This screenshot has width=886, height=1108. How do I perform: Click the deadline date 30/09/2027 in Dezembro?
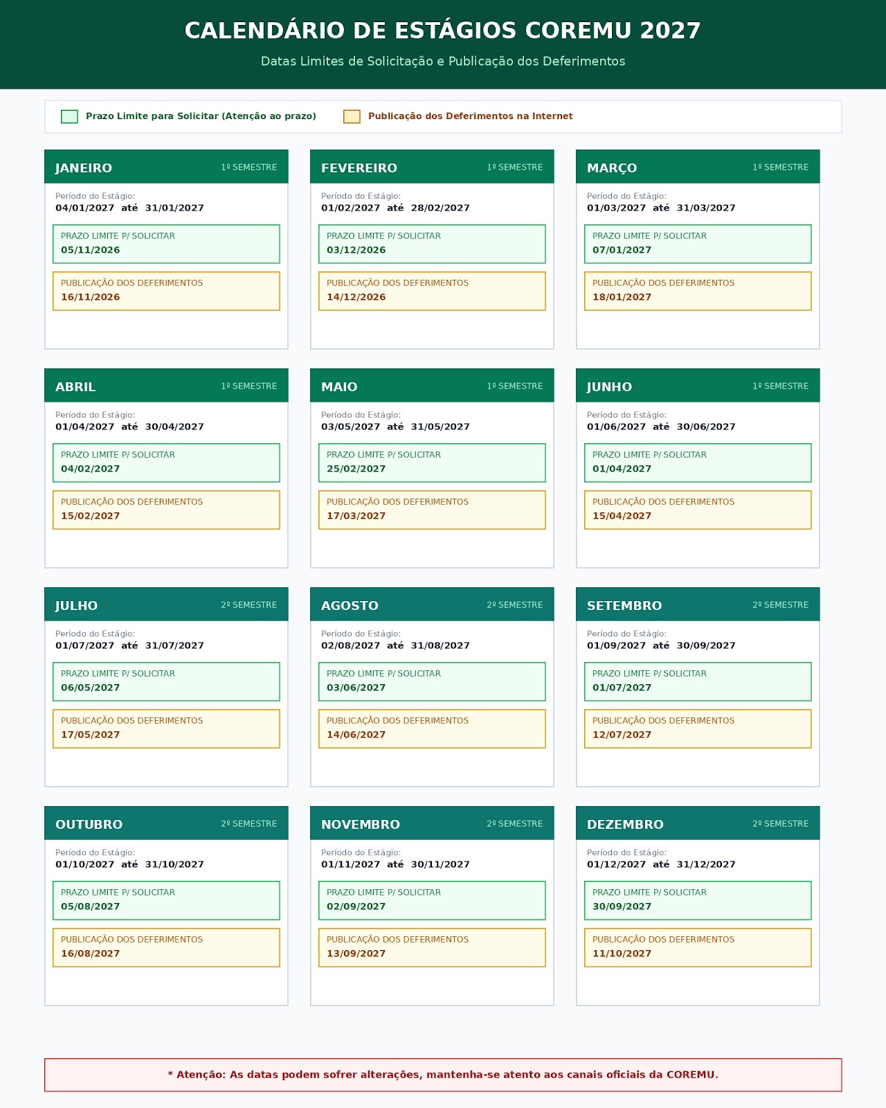pyautogui.click(x=622, y=906)
